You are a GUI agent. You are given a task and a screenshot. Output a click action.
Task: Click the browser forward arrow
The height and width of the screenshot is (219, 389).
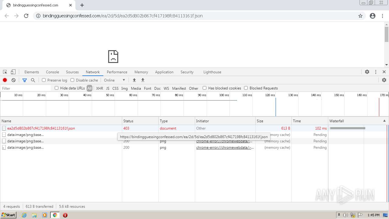click(x=16, y=16)
